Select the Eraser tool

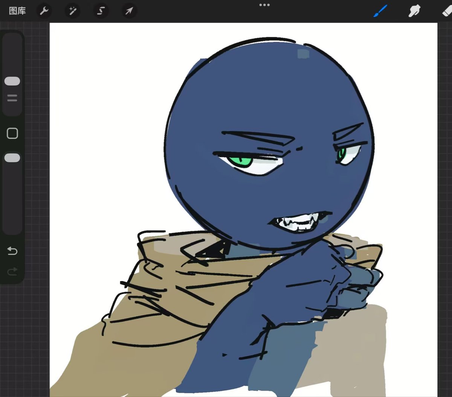(447, 11)
